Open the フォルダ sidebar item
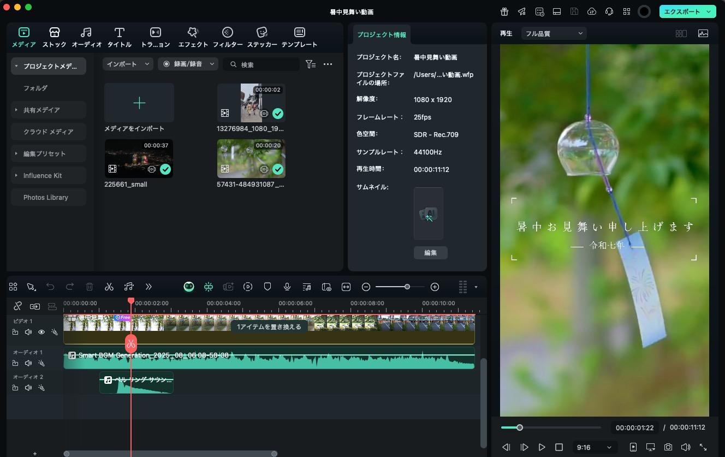The image size is (725, 457). point(48,88)
